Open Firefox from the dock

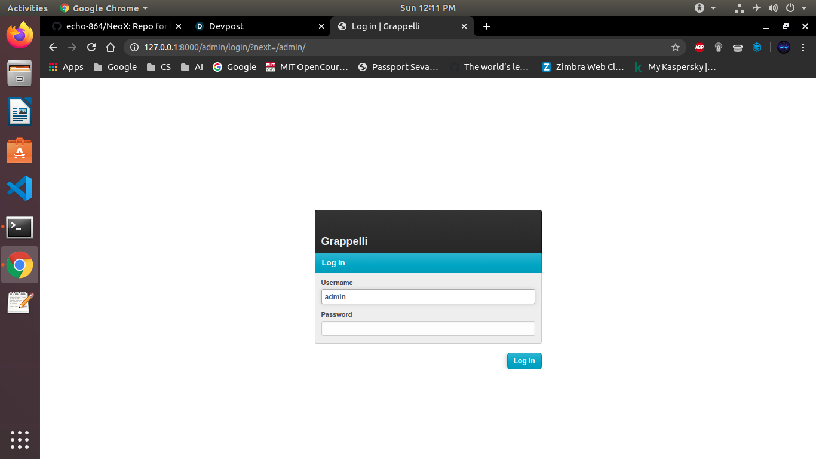[x=20, y=35]
